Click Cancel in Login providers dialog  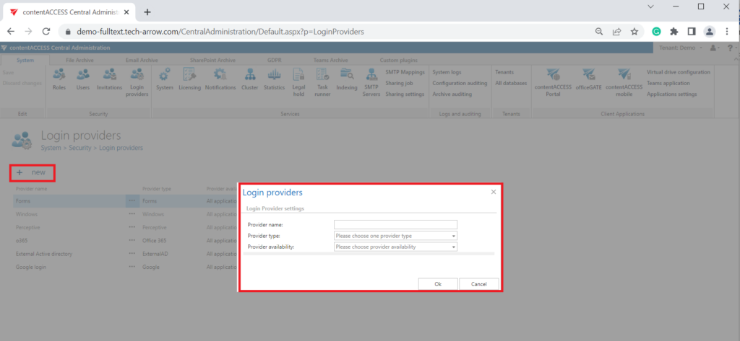(x=479, y=284)
